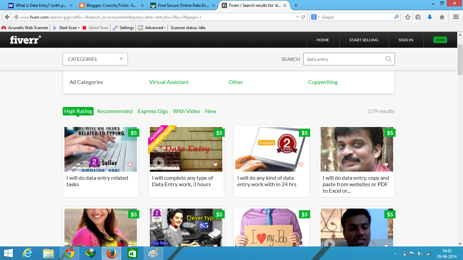Click the Fiverr logo
Screen dimensions: 463x260
[25, 40]
